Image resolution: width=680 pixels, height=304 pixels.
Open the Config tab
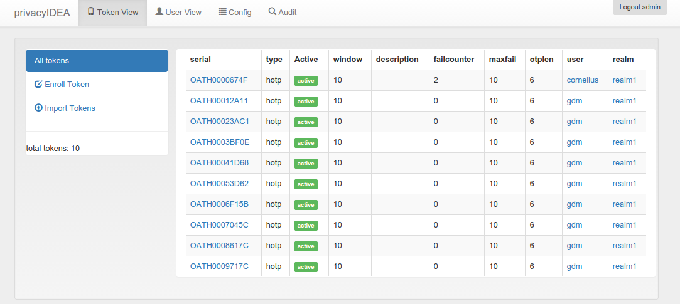tap(235, 13)
